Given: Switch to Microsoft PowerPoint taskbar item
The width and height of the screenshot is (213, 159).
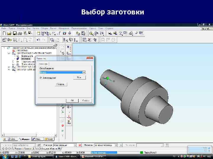Looking at the screenshot, I should point(93,157).
